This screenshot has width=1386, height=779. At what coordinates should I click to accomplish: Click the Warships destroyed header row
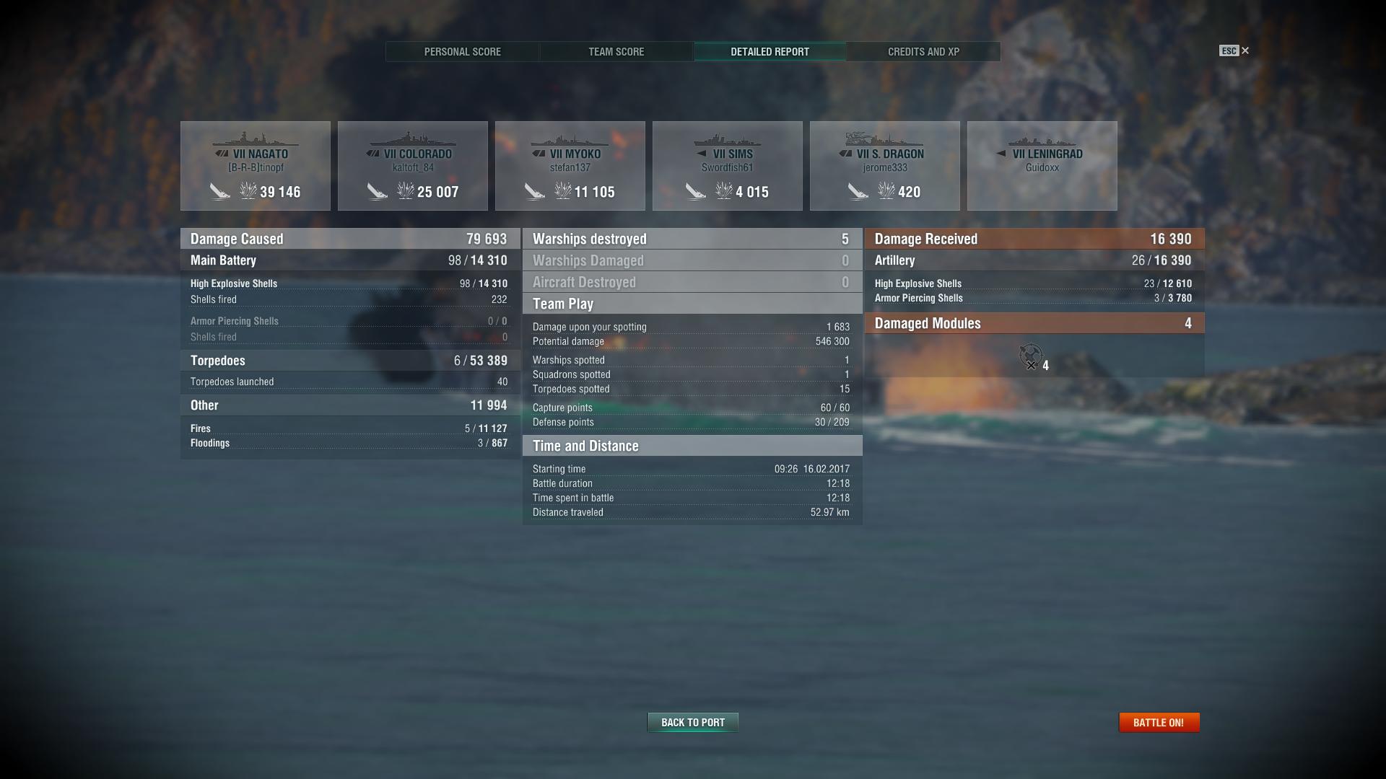tap(692, 239)
